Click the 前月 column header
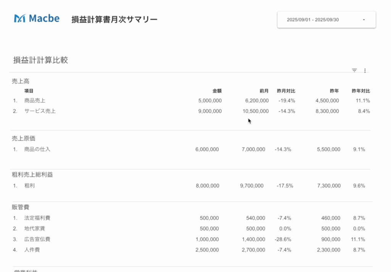391x272 pixels. click(264, 91)
